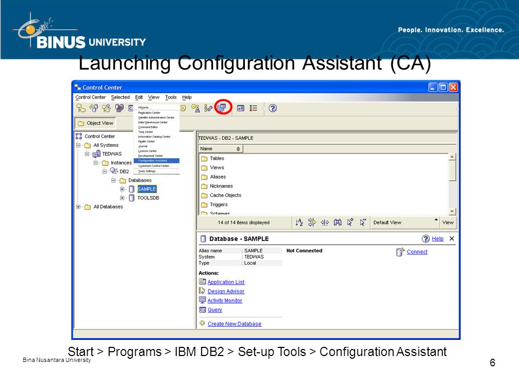Open Data Warehouse Center toolbar icon

point(119,108)
